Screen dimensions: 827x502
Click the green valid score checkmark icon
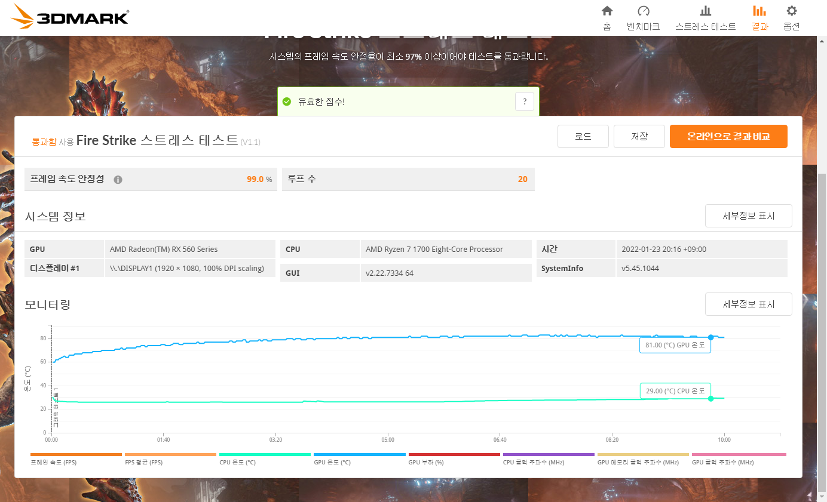287,101
